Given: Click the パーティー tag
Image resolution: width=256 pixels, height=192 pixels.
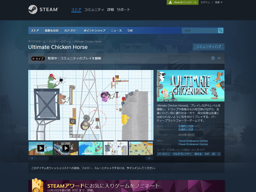Looking at the screenshot, I should (164, 154).
